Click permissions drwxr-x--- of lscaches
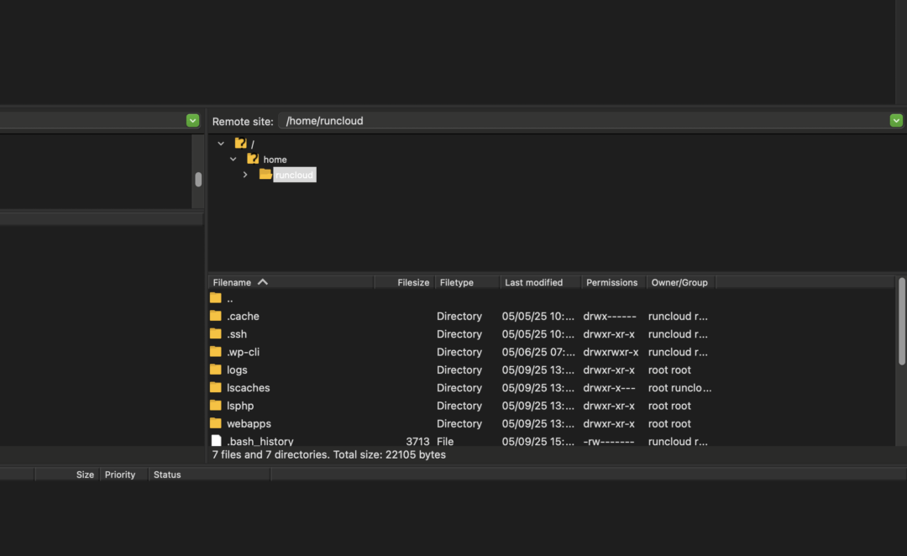 [609, 388]
